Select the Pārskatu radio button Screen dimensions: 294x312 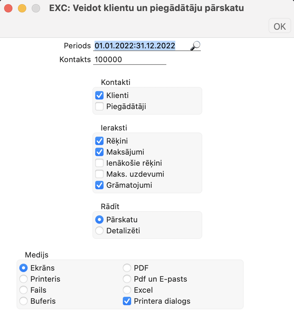click(99, 220)
